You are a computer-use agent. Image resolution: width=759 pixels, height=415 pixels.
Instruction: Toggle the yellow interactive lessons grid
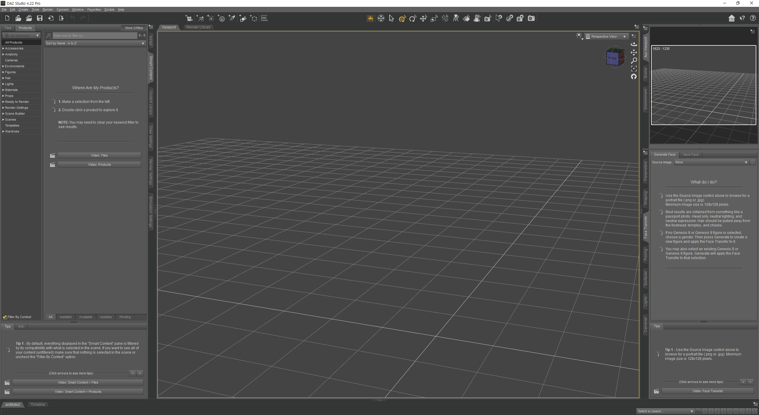point(370,19)
